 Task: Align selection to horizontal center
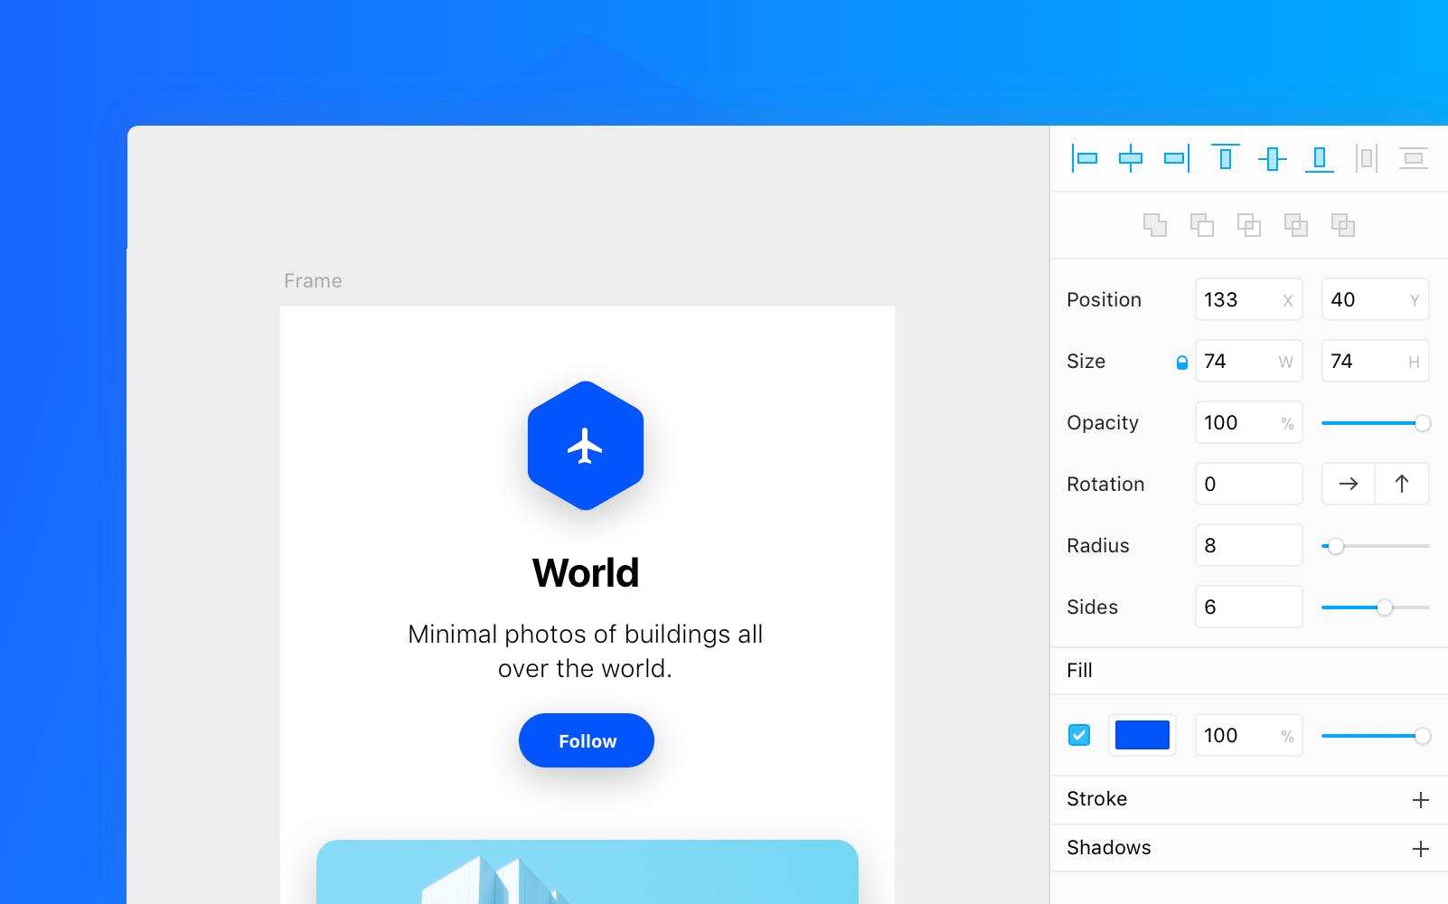[1131, 158]
